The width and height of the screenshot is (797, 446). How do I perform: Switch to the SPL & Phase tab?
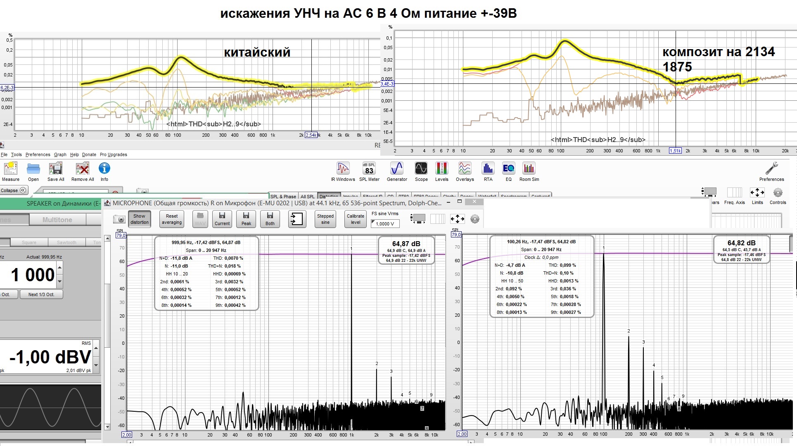(x=283, y=196)
